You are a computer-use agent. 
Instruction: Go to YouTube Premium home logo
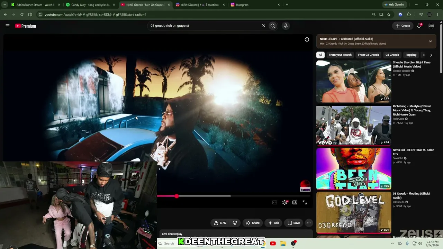[x=26, y=26]
